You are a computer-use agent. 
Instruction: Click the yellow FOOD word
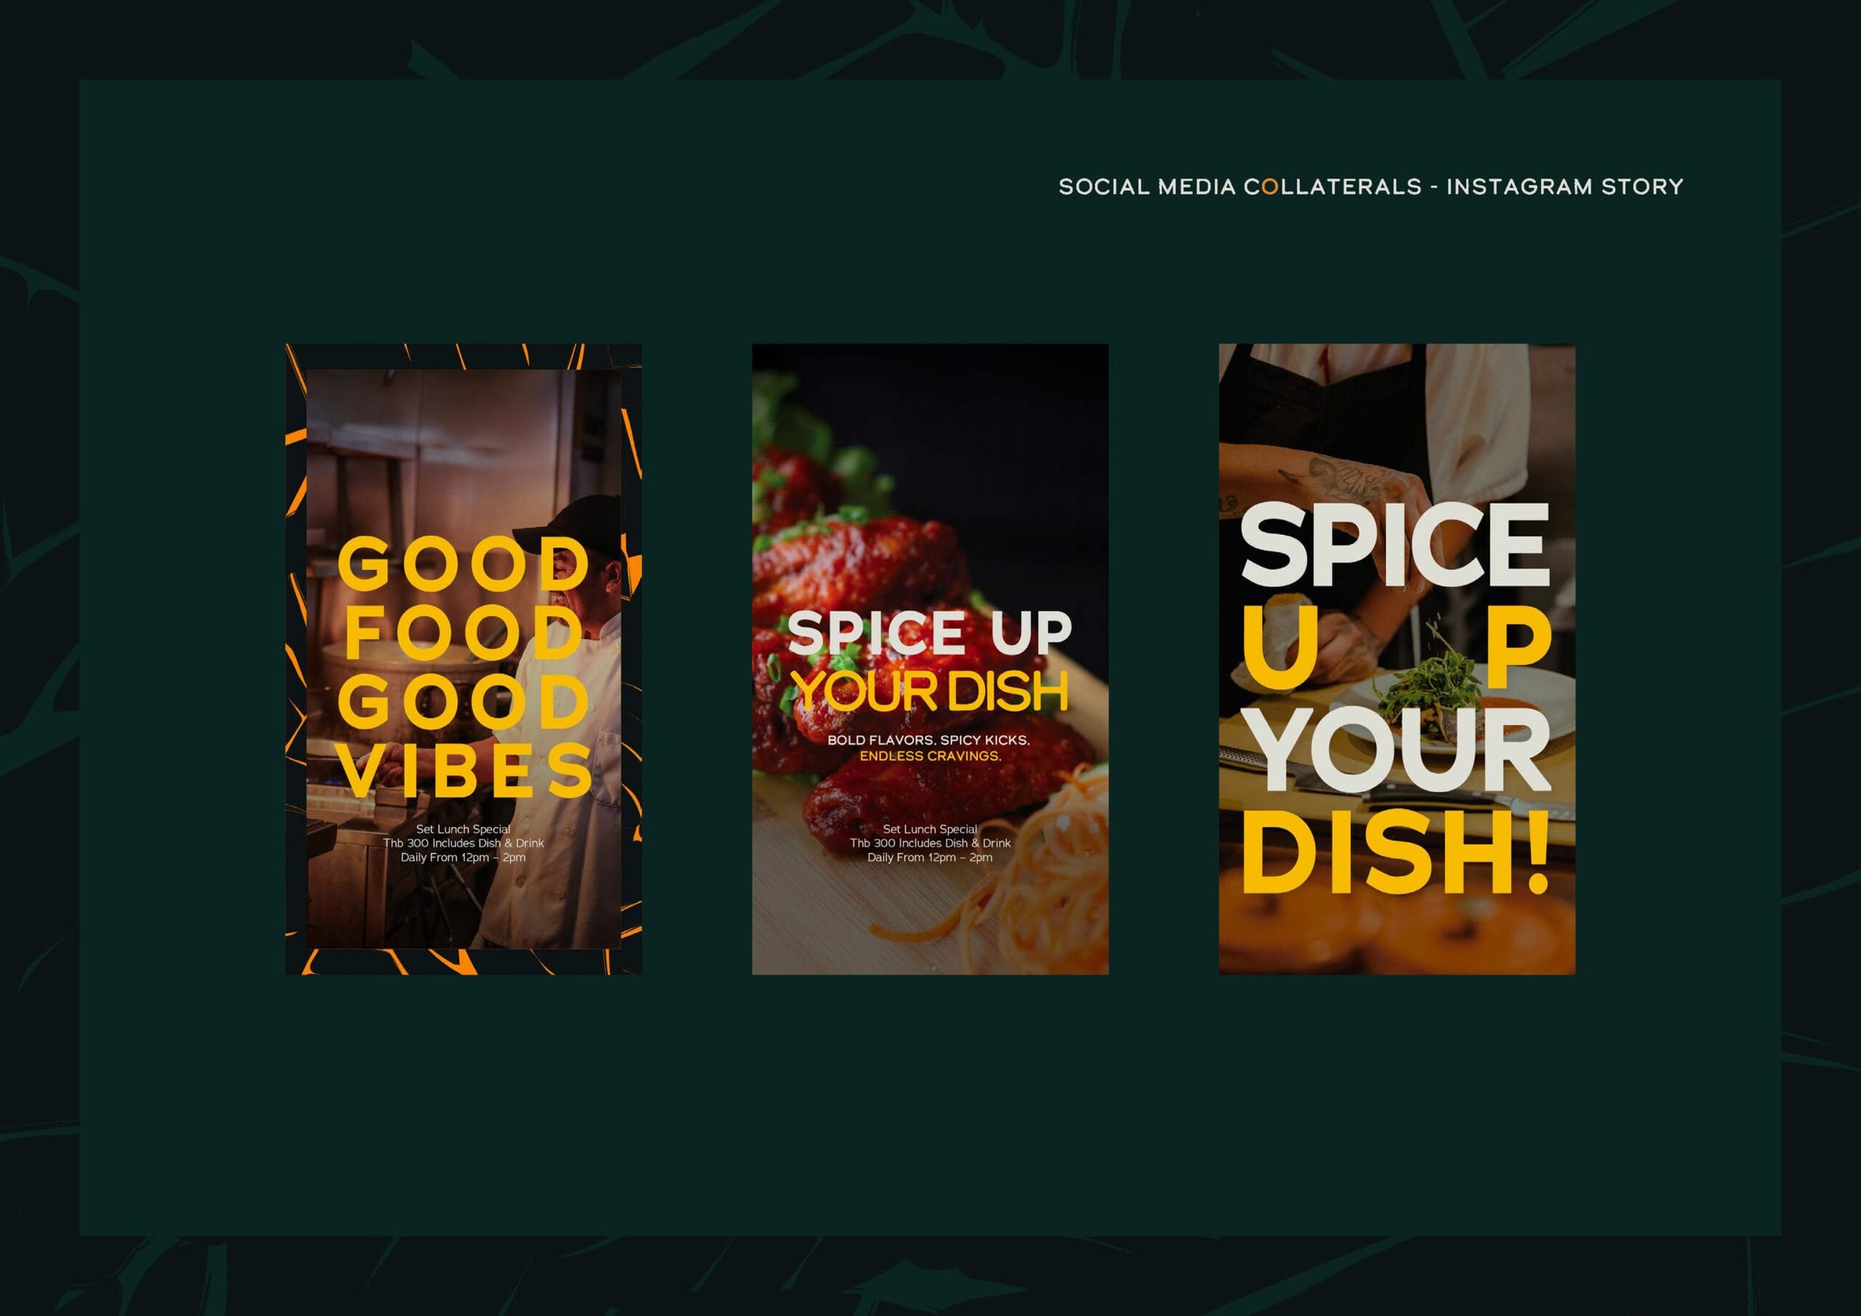pyautogui.click(x=464, y=634)
